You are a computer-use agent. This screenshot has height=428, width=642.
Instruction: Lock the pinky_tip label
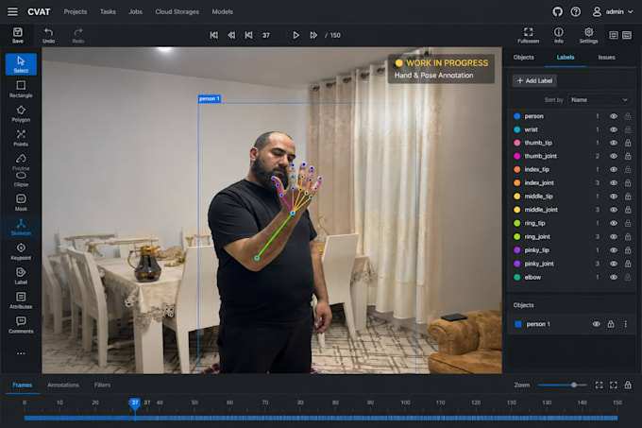(x=628, y=250)
